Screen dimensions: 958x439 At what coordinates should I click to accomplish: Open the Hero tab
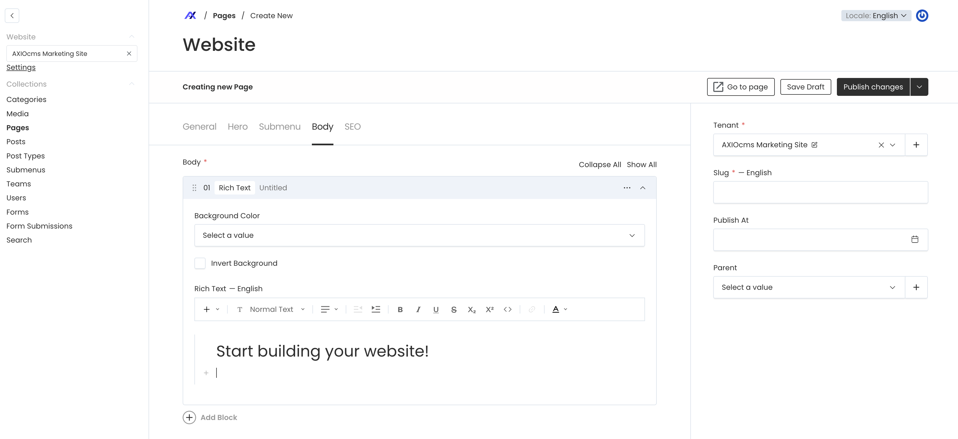pos(237,127)
